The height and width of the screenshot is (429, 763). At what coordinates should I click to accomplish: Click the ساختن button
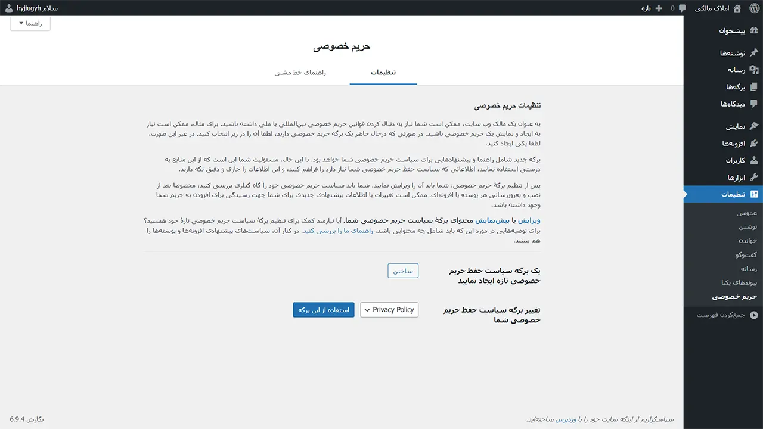(x=403, y=271)
